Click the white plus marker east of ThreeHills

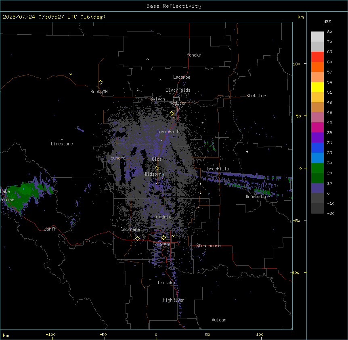(247, 151)
